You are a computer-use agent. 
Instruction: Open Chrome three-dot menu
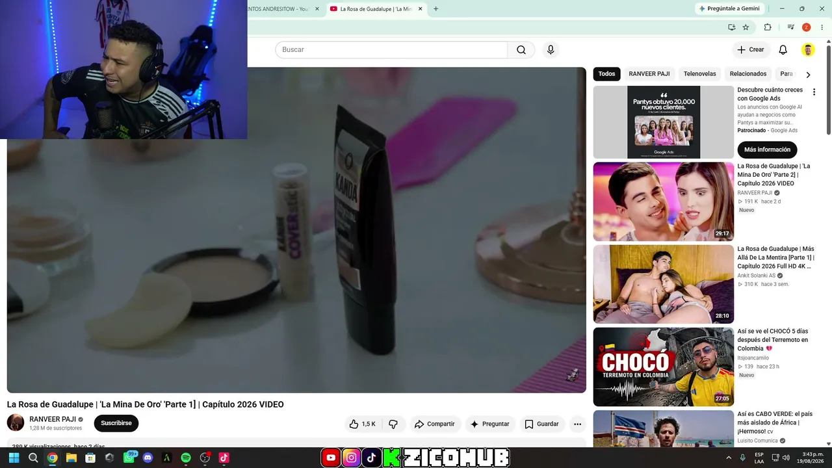coord(822,27)
